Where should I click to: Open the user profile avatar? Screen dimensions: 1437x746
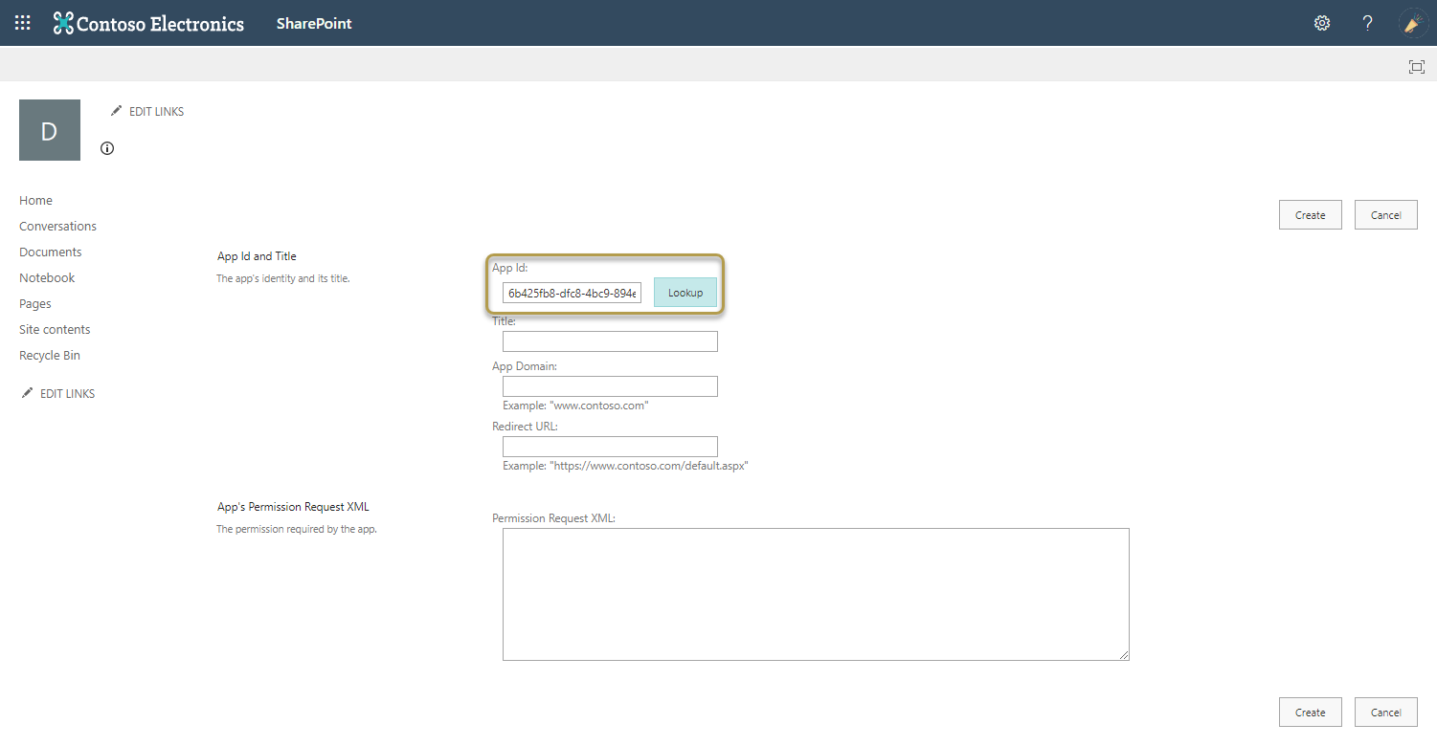pyautogui.click(x=1413, y=23)
